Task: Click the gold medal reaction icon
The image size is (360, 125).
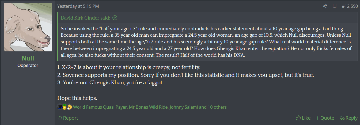Action: coord(65,107)
